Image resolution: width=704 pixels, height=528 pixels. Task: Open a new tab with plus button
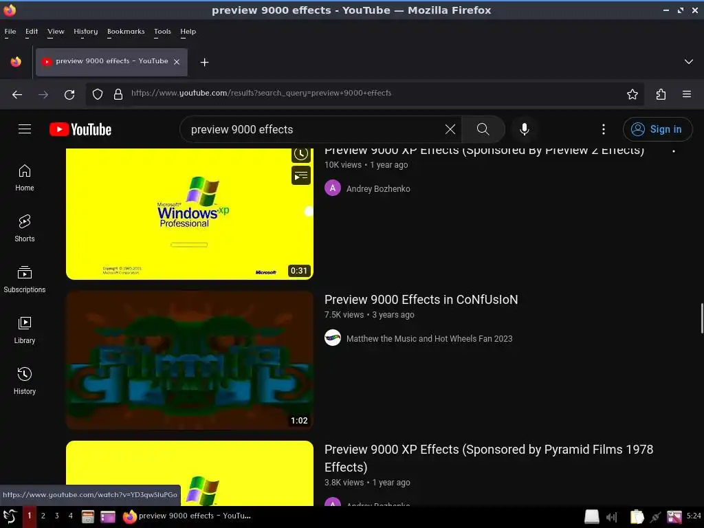(204, 63)
